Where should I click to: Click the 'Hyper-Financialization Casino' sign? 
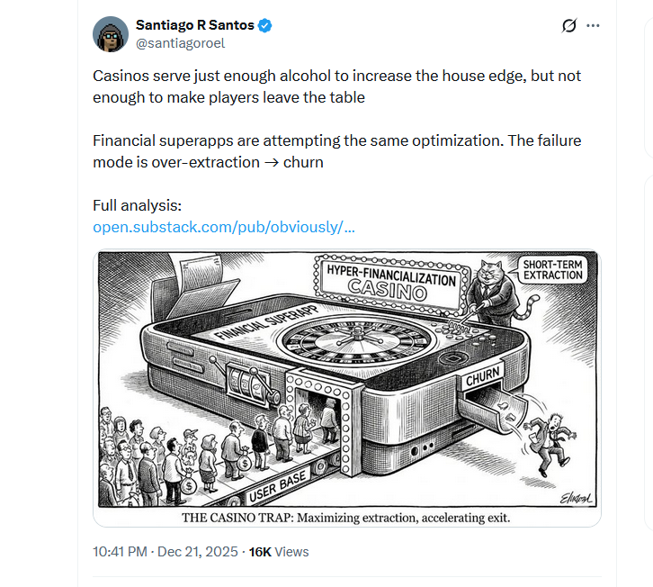(x=390, y=282)
